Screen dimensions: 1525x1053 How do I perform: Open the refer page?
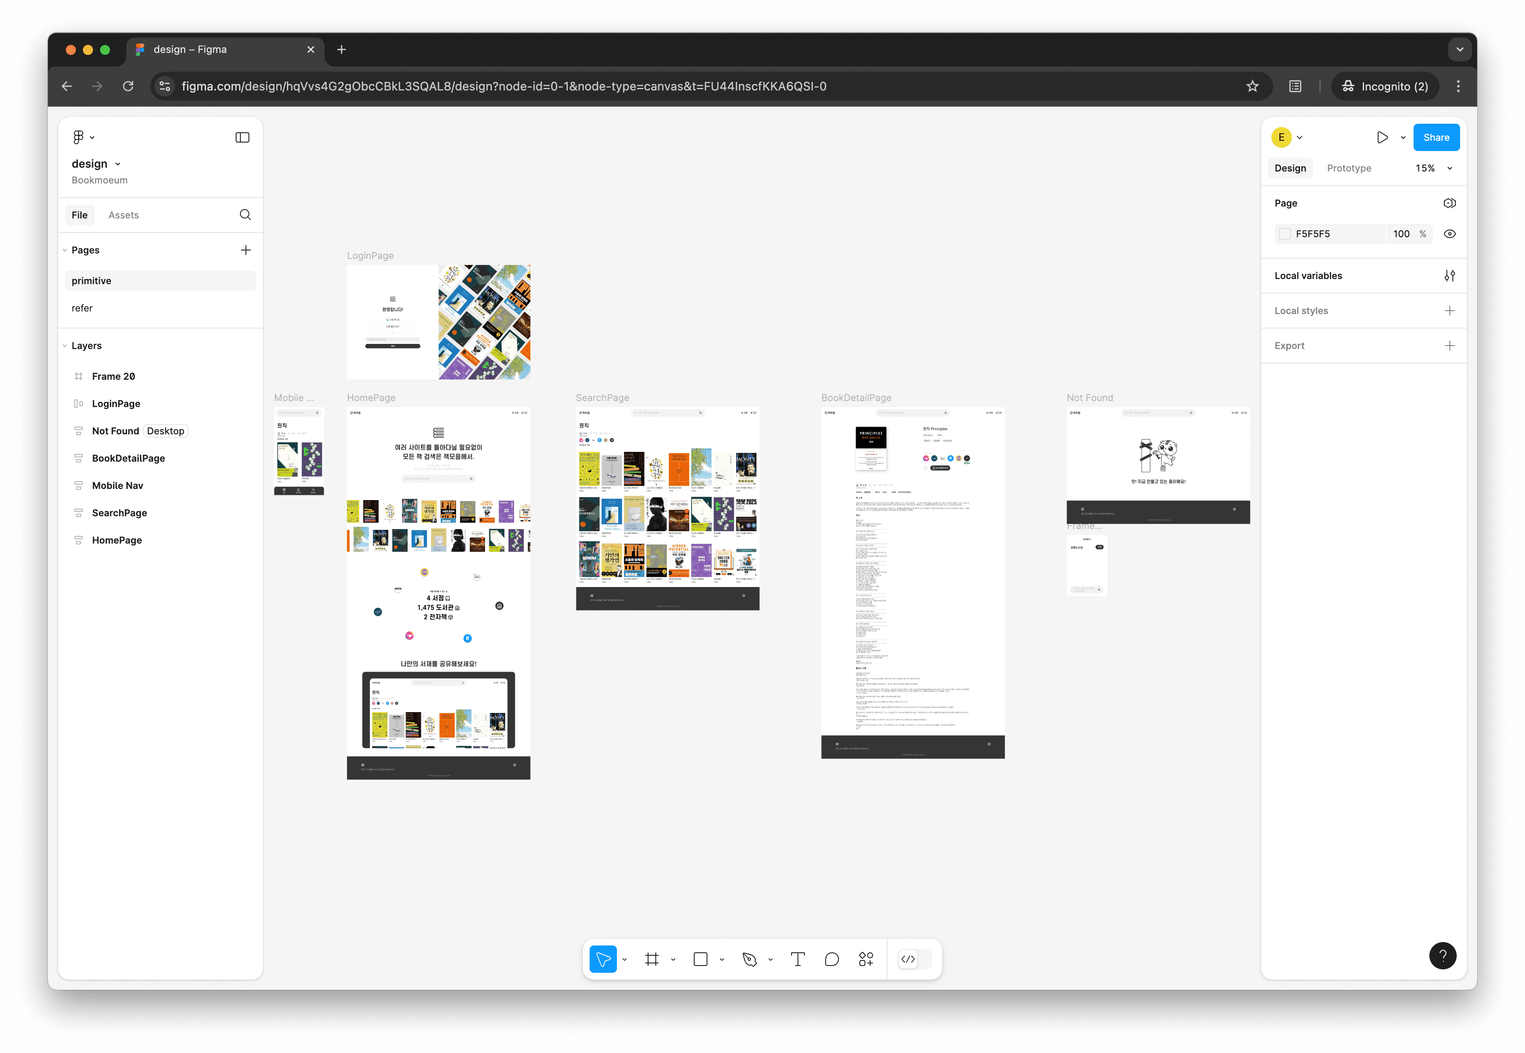tap(160, 308)
